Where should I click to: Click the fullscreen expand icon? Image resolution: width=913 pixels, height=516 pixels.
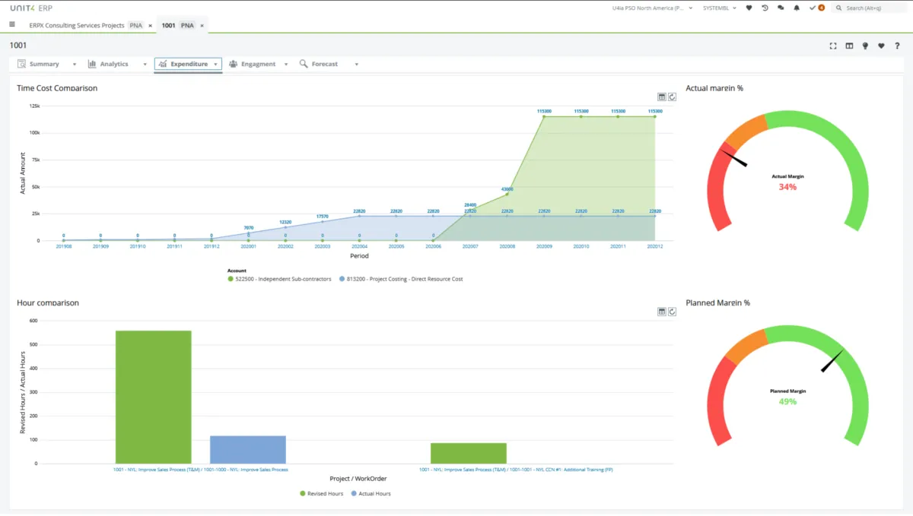(x=833, y=46)
